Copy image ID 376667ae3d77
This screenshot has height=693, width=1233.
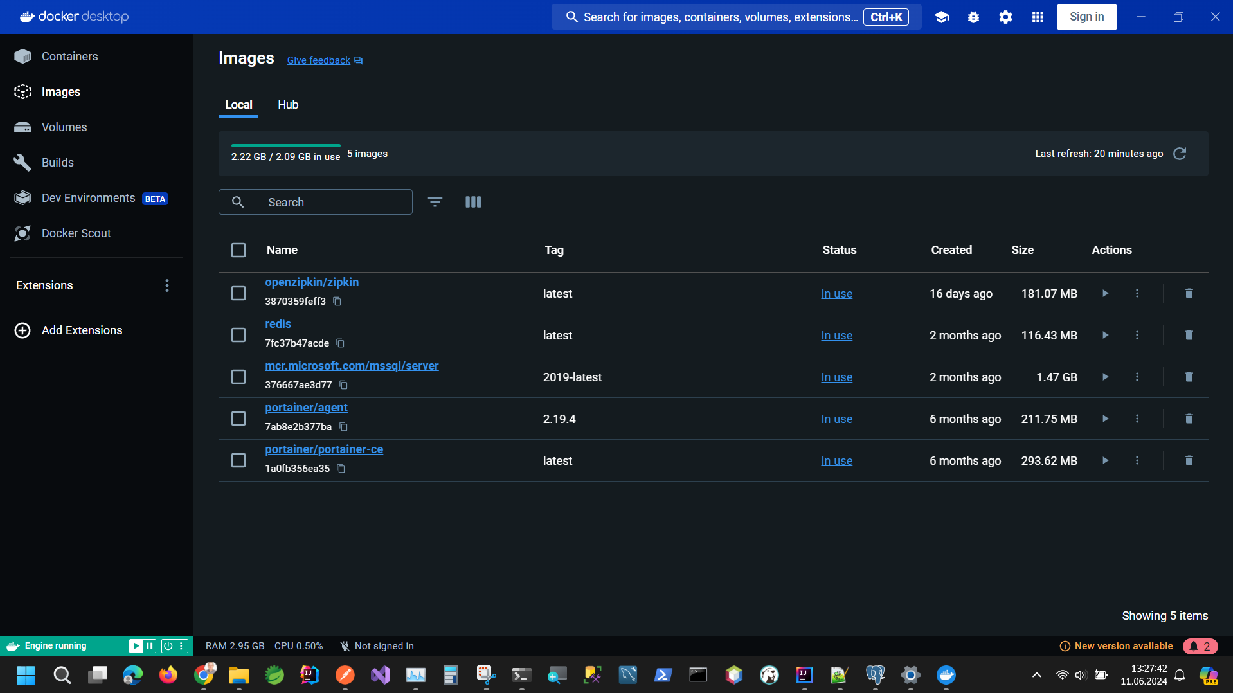pos(344,385)
